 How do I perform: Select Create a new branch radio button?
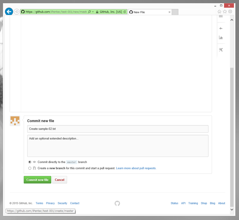coord(30,168)
